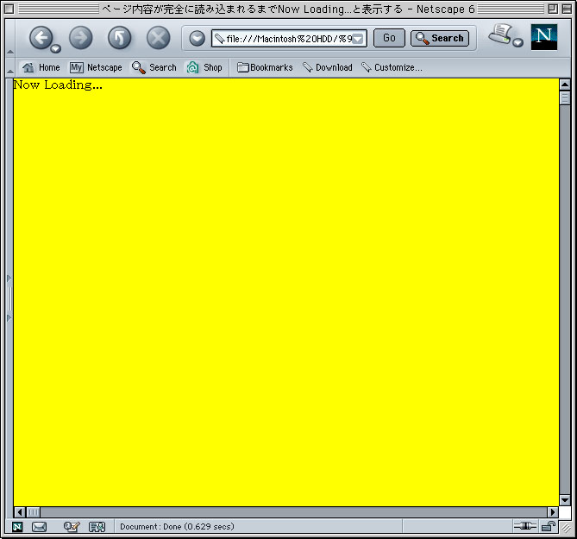Click "Document: Done (0.629 secs)" status text
This screenshot has width=577, height=539.
(177, 527)
